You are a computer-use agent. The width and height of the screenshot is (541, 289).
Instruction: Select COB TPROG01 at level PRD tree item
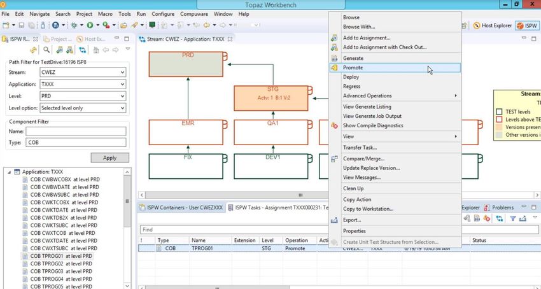coord(57,256)
